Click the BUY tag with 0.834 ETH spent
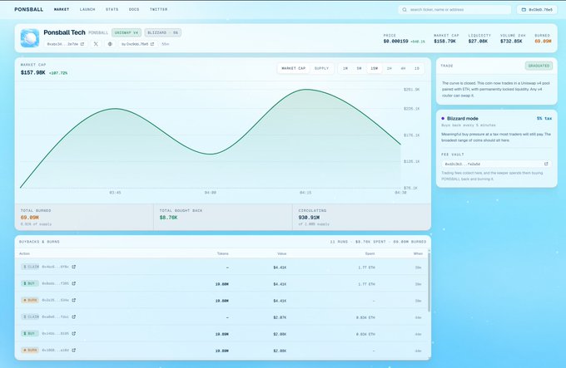 [30, 333]
